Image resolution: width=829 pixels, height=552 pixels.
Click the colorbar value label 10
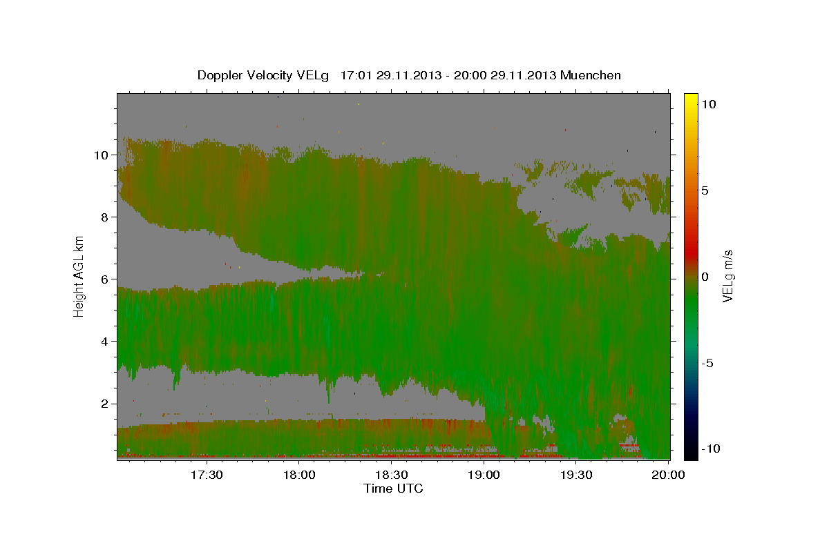[x=708, y=104]
